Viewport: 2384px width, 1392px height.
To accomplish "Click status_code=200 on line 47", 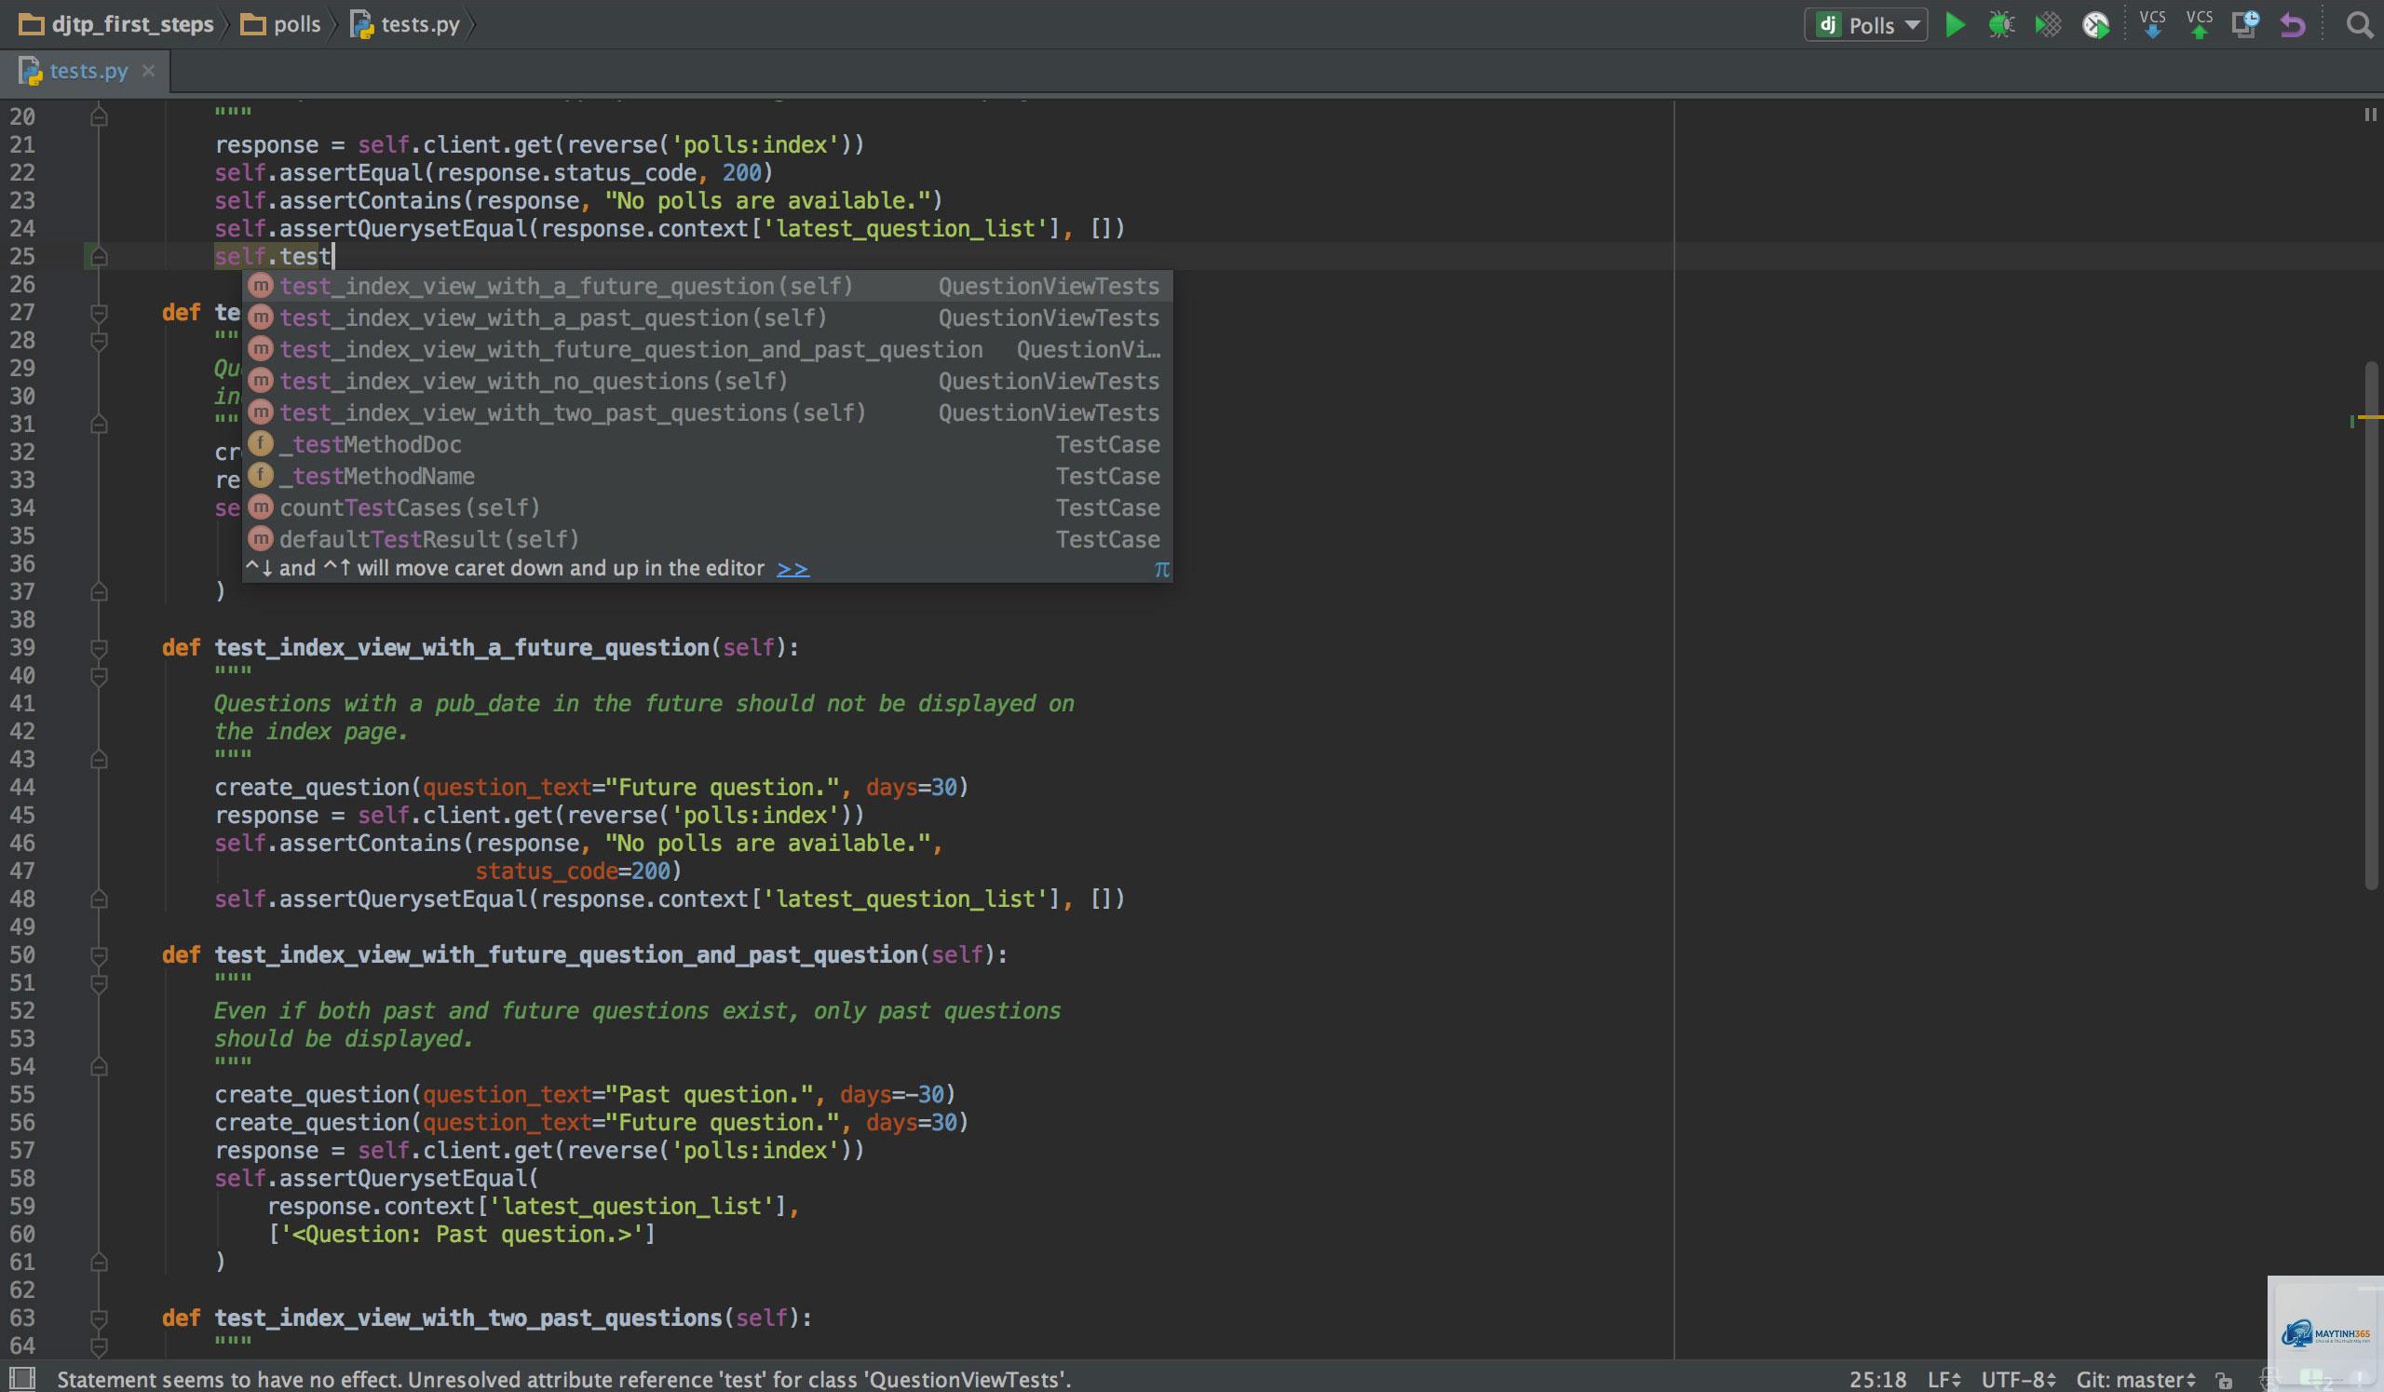I will click(574, 872).
